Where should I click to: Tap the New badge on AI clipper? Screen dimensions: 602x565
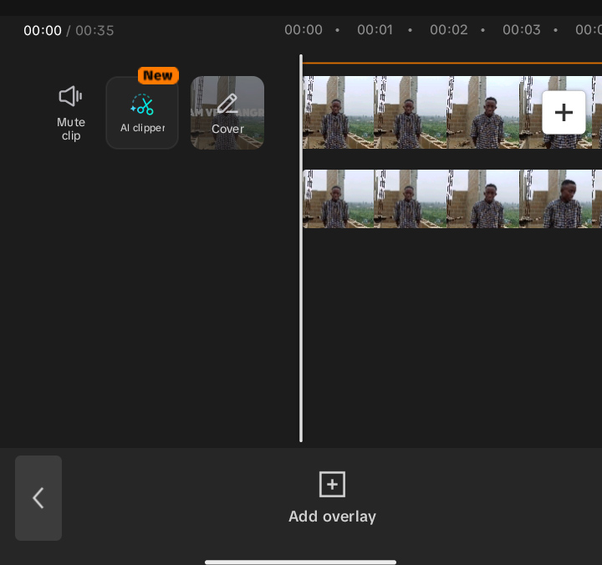(158, 75)
